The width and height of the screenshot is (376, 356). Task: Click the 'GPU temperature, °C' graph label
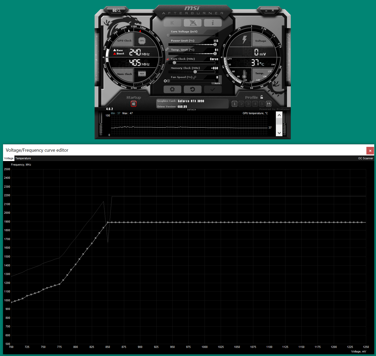(255, 113)
